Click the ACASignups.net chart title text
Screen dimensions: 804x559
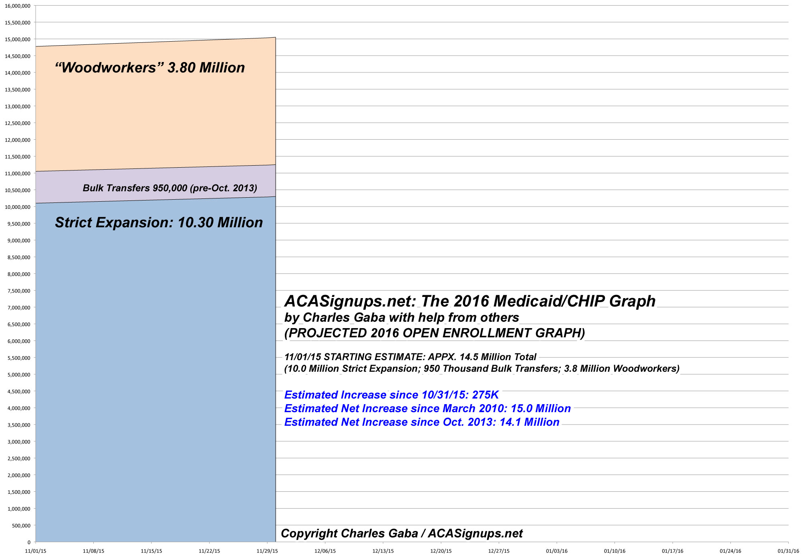[470, 301]
